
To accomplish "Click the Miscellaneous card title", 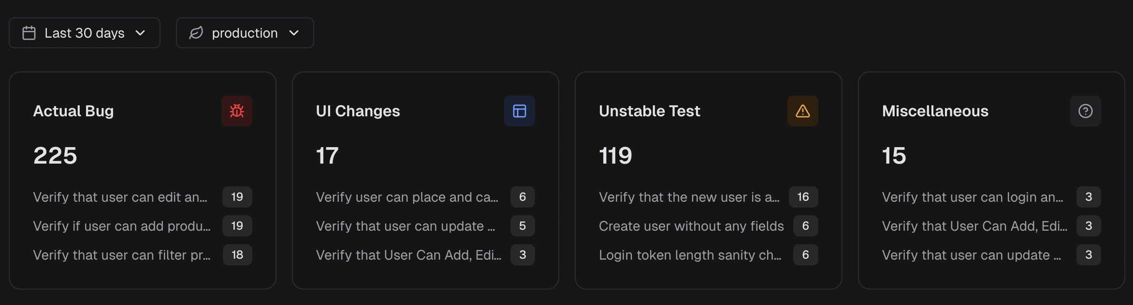I will [935, 111].
